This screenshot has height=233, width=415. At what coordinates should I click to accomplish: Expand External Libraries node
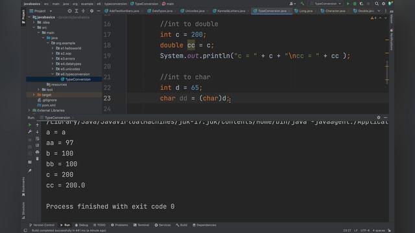coord(29,111)
